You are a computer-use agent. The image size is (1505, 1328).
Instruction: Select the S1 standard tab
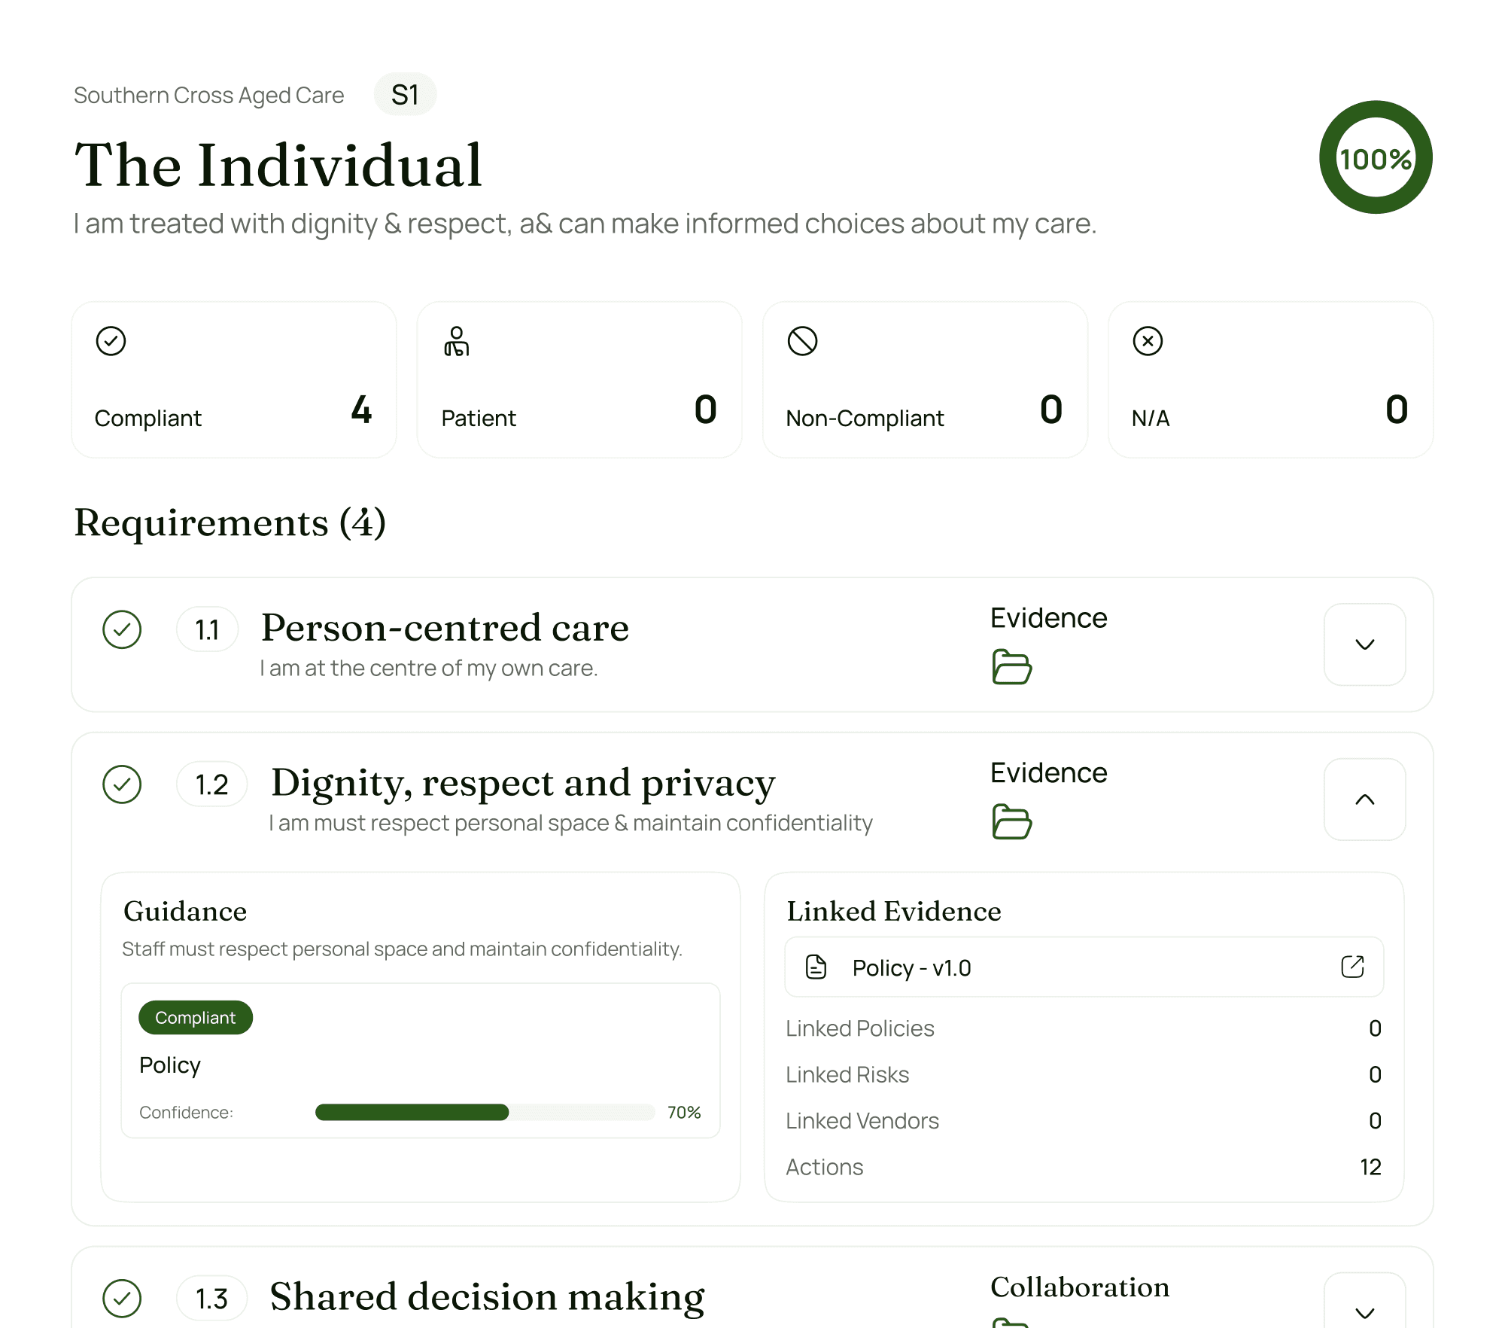tap(406, 93)
